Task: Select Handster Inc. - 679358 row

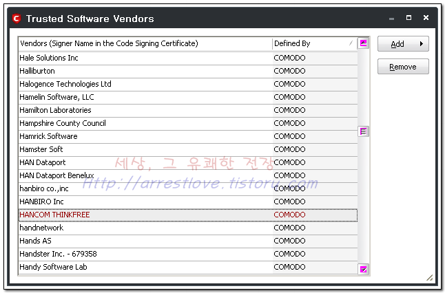Action: tap(188, 254)
